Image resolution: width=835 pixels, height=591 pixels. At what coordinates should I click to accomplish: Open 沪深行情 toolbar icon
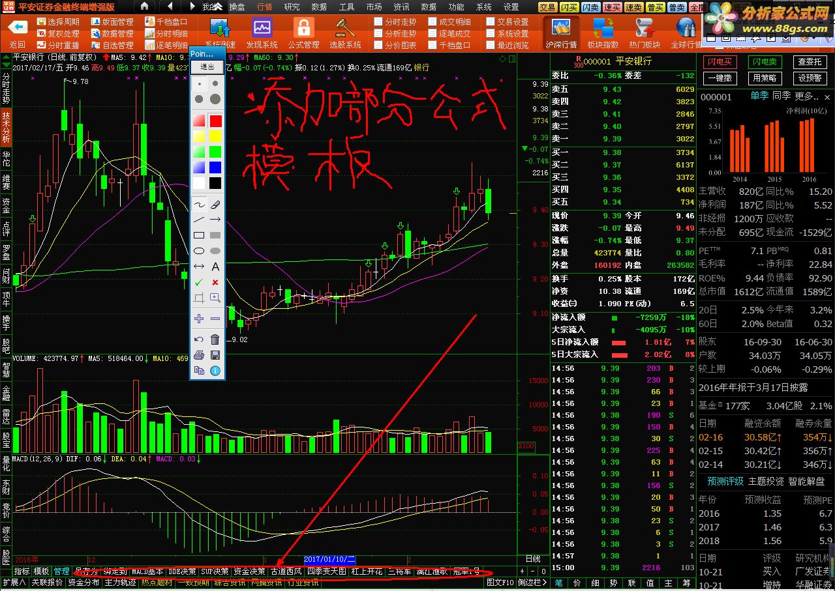click(561, 27)
